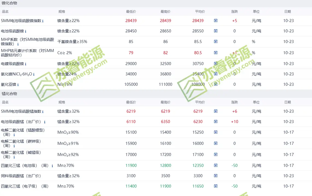Click the 涨跌 column header in nickel table
The image size is (312, 196).
click(x=234, y=12)
